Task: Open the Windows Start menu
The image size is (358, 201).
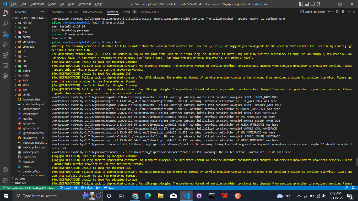Action: coord(6,196)
